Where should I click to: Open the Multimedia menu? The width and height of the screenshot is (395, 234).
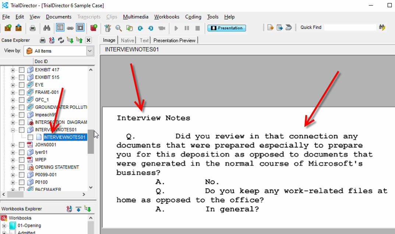point(135,17)
